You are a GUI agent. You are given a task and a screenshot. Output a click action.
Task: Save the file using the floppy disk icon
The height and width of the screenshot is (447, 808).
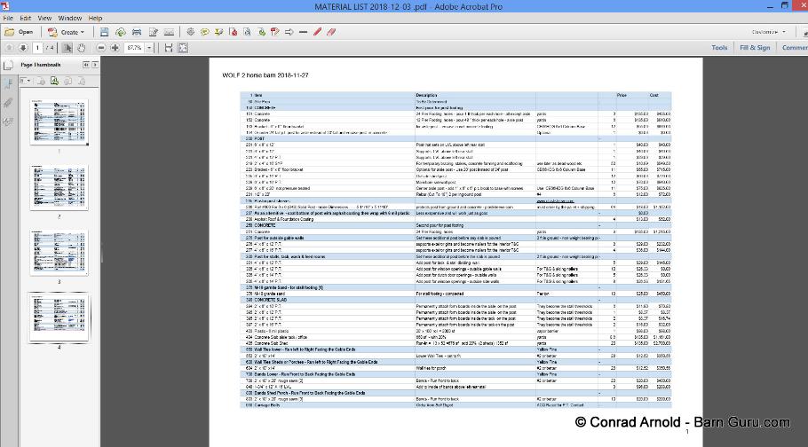click(104, 32)
